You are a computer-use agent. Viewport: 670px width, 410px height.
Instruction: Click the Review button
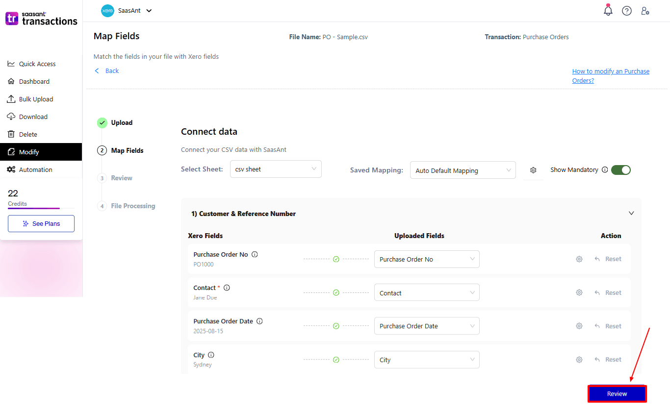coord(617,393)
